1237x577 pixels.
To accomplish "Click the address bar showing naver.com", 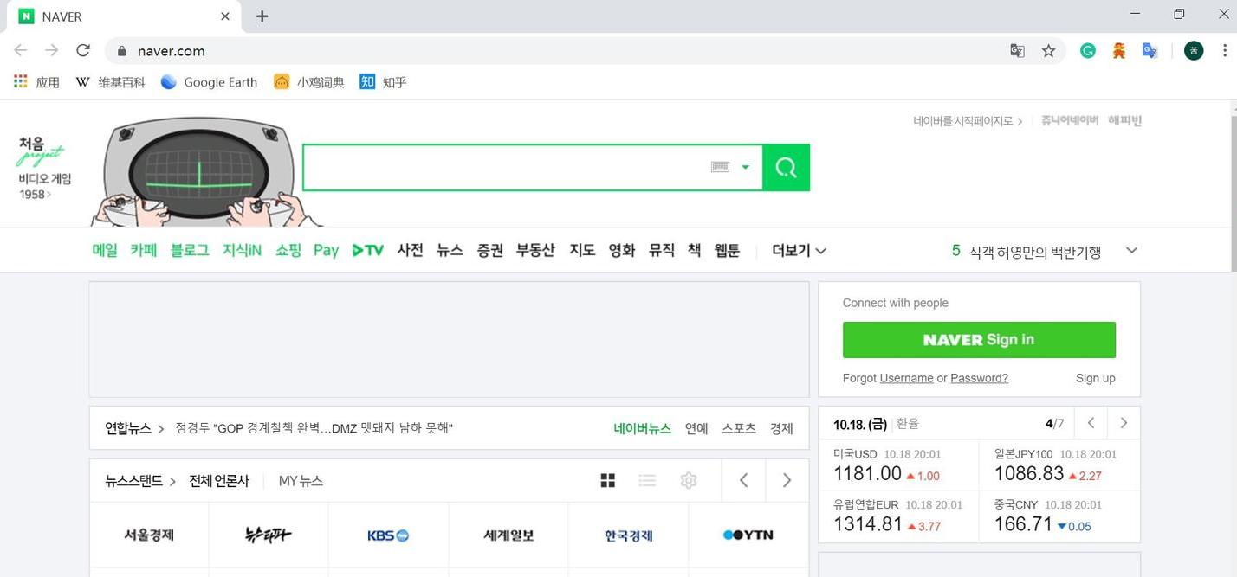I will click(554, 50).
